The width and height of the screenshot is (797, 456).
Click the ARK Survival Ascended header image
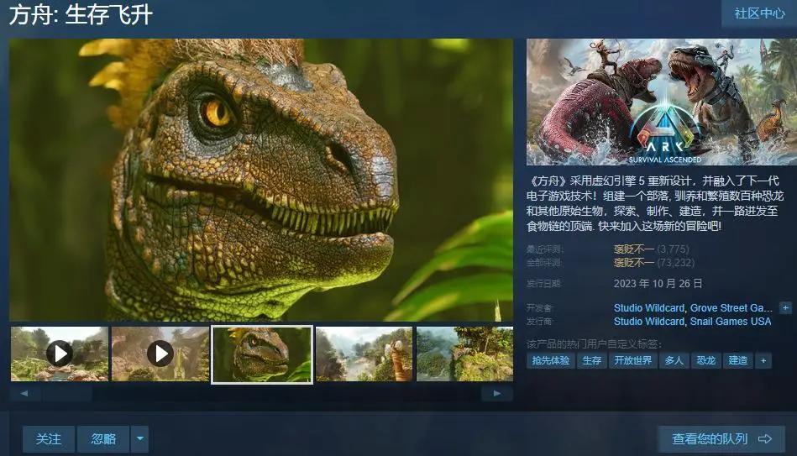pyautogui.click(x=661, y=102)
